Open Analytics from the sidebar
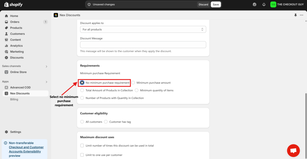307x159 pixels. click(x=16, y=46)
